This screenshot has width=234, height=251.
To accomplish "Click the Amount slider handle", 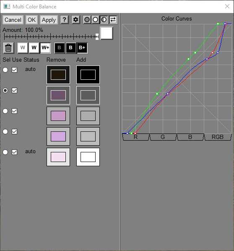I will tap(97, 37).
